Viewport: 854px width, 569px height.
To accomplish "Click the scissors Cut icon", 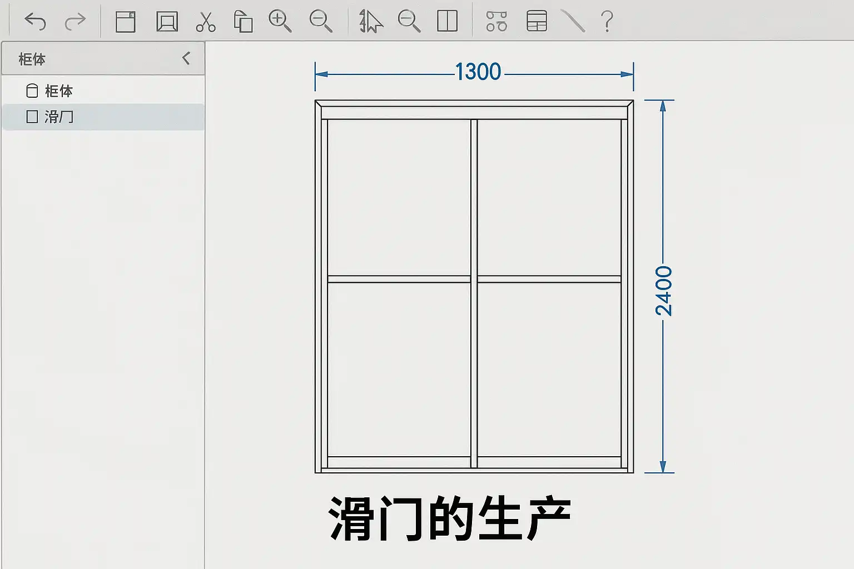I will pyautogui.click(x=206, y=22).
